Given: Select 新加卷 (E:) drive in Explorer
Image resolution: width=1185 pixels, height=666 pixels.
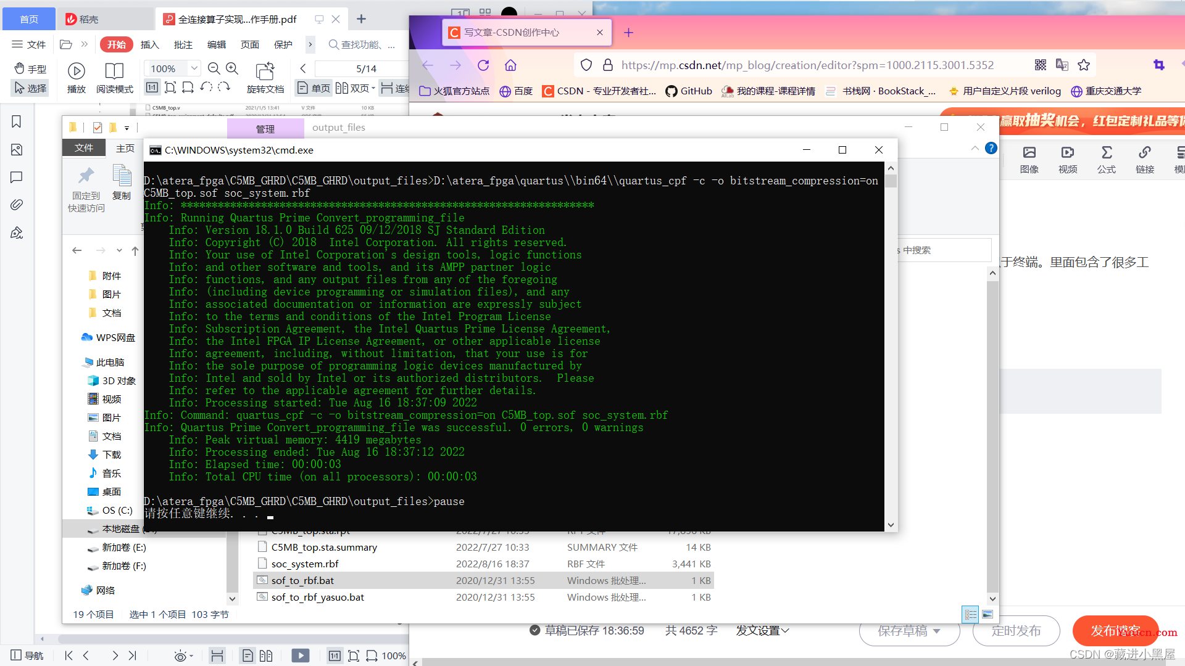Looking at the screenshot, I should coord(123,547).
